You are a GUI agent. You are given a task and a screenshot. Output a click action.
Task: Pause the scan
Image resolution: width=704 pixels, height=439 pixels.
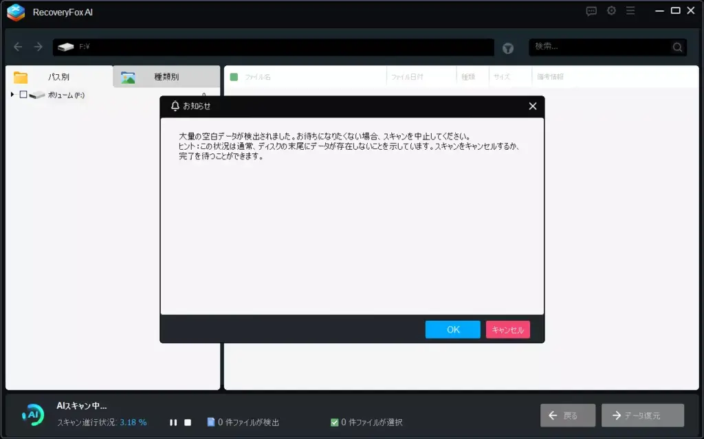[x=173, y=423]
